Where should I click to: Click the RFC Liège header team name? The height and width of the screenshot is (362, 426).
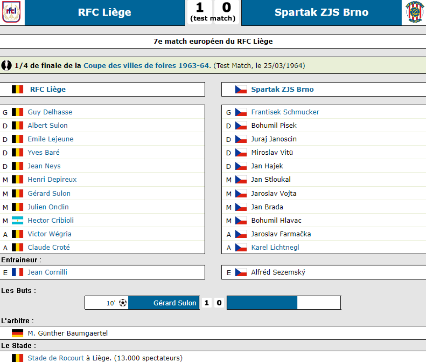tap(104, 12)
